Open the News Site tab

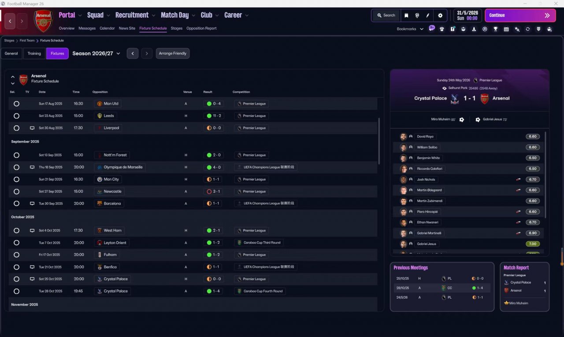tap(127, 28)
